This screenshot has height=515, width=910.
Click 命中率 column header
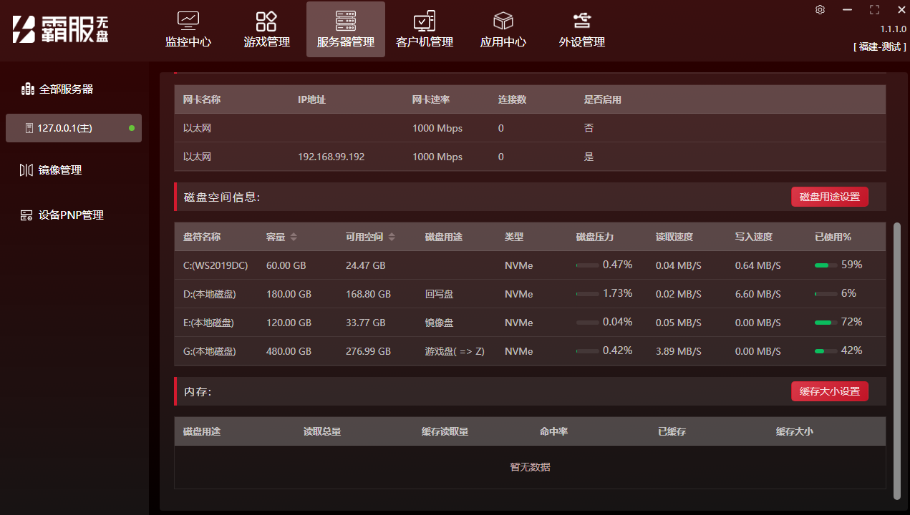(553, 431)
